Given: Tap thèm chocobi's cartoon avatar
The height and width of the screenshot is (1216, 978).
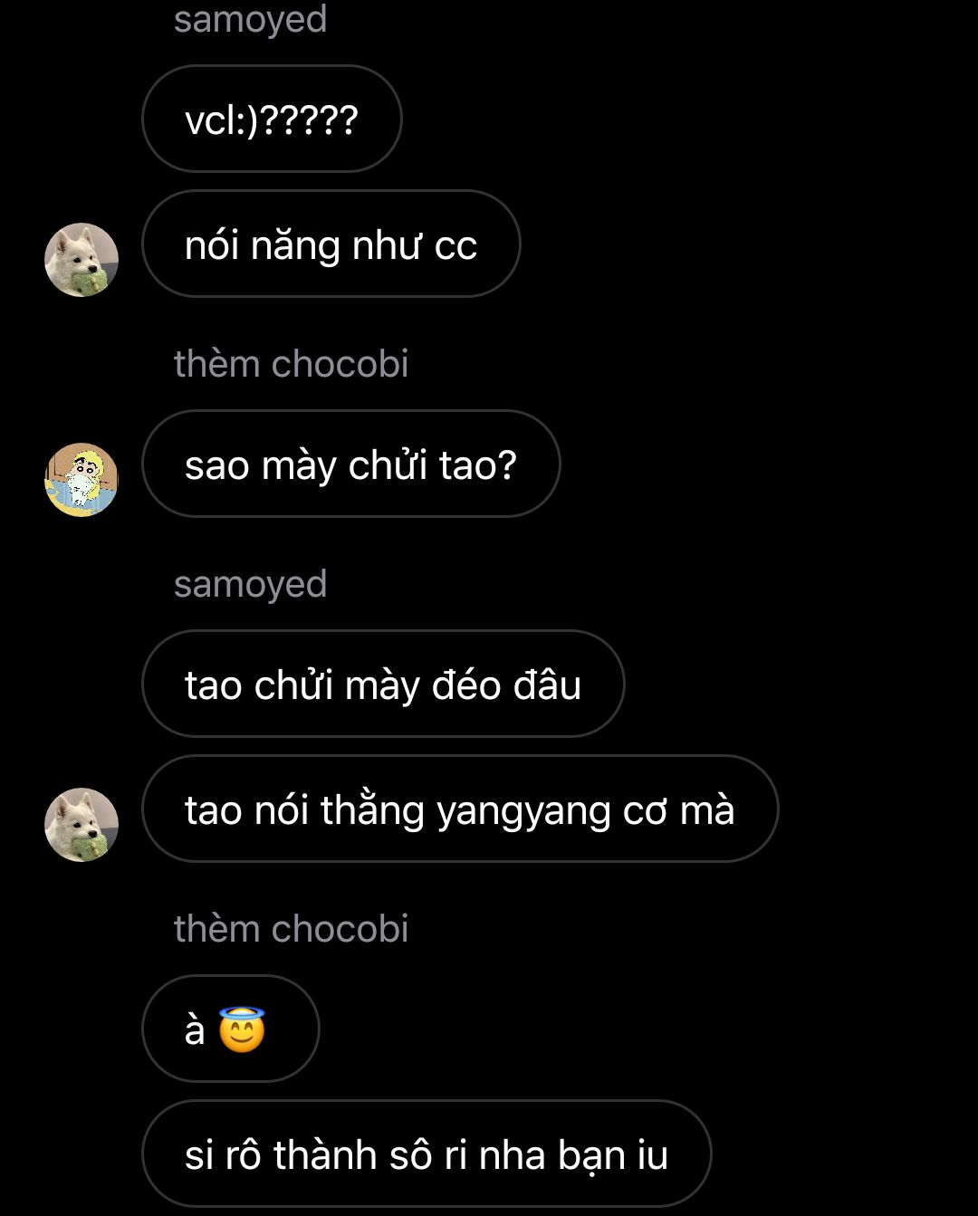Looking at the screenshot, I should 81,480.
